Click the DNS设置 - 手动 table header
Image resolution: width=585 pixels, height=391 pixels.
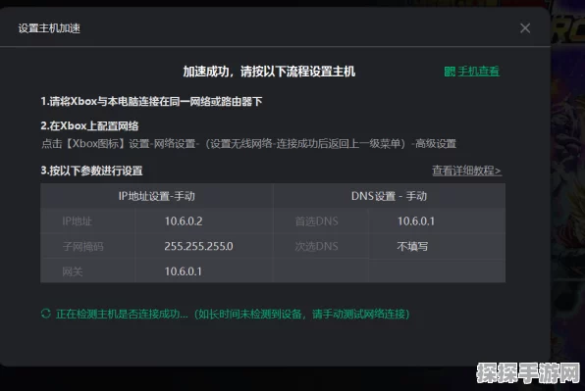[x=389, y=196]
